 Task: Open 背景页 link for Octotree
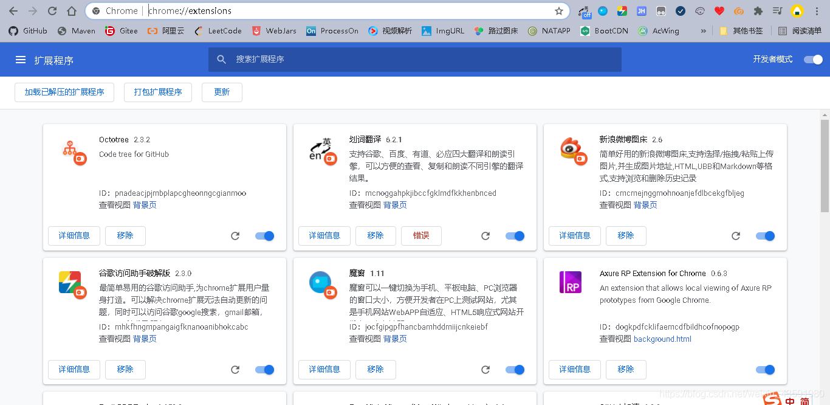click(145, 206)
